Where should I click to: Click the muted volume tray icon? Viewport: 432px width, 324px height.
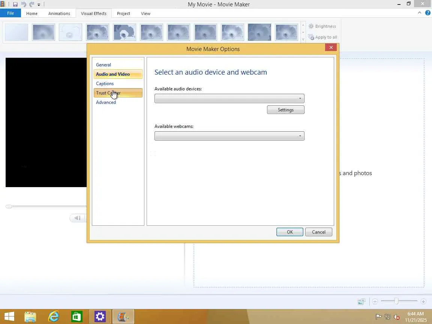point(397,317)
